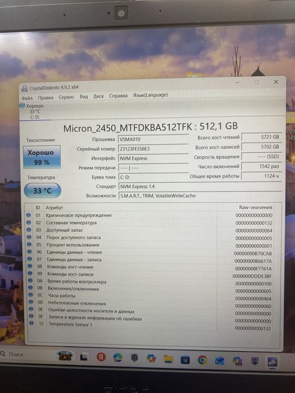Click the Интерфейс field NVM Express

point(153,158)
